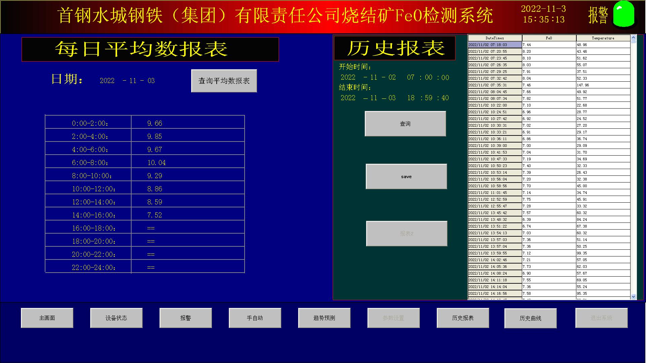Click the daily report day field 03
The width and height of the screenshot is (646, 363).
tap(151, 81)
